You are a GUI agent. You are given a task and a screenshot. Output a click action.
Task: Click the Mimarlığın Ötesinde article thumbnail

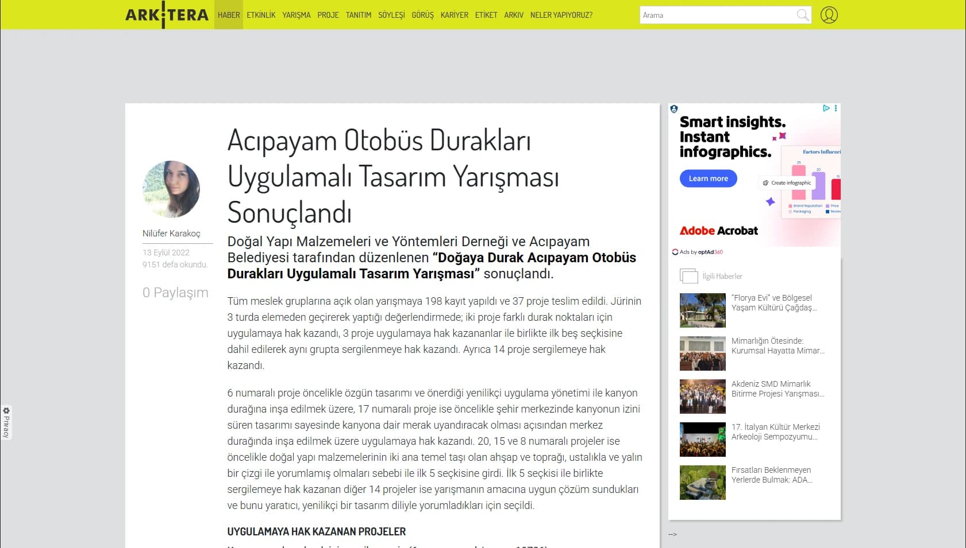tap(703, 353)
